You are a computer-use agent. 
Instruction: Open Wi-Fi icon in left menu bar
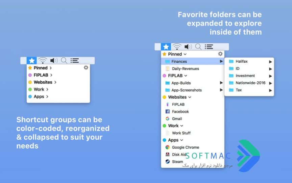pyautogui.click(x=43, y=61)
